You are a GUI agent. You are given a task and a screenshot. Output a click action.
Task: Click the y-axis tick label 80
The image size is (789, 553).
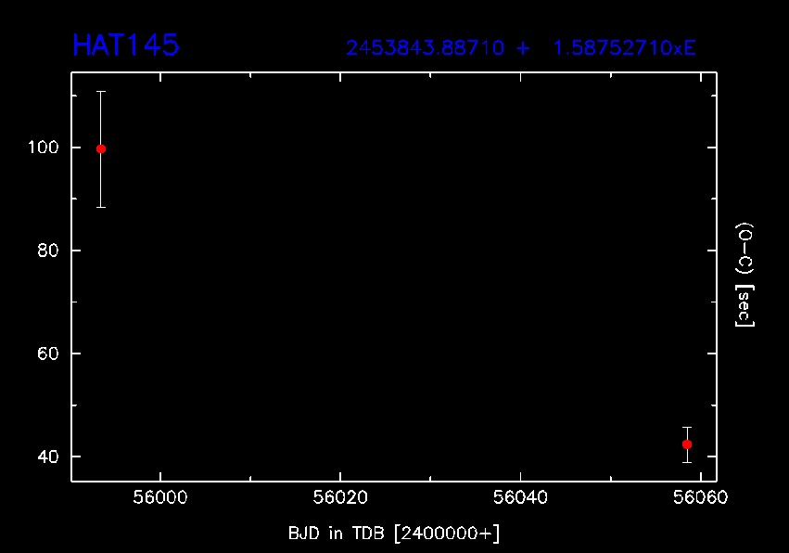(48, 251)
